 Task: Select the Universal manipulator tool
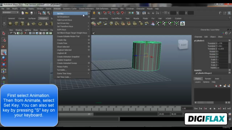[4, 71]
